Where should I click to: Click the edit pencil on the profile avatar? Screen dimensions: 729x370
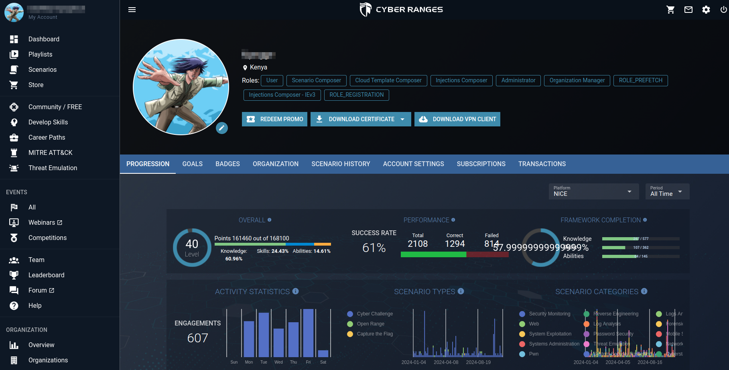click(222, 128)
